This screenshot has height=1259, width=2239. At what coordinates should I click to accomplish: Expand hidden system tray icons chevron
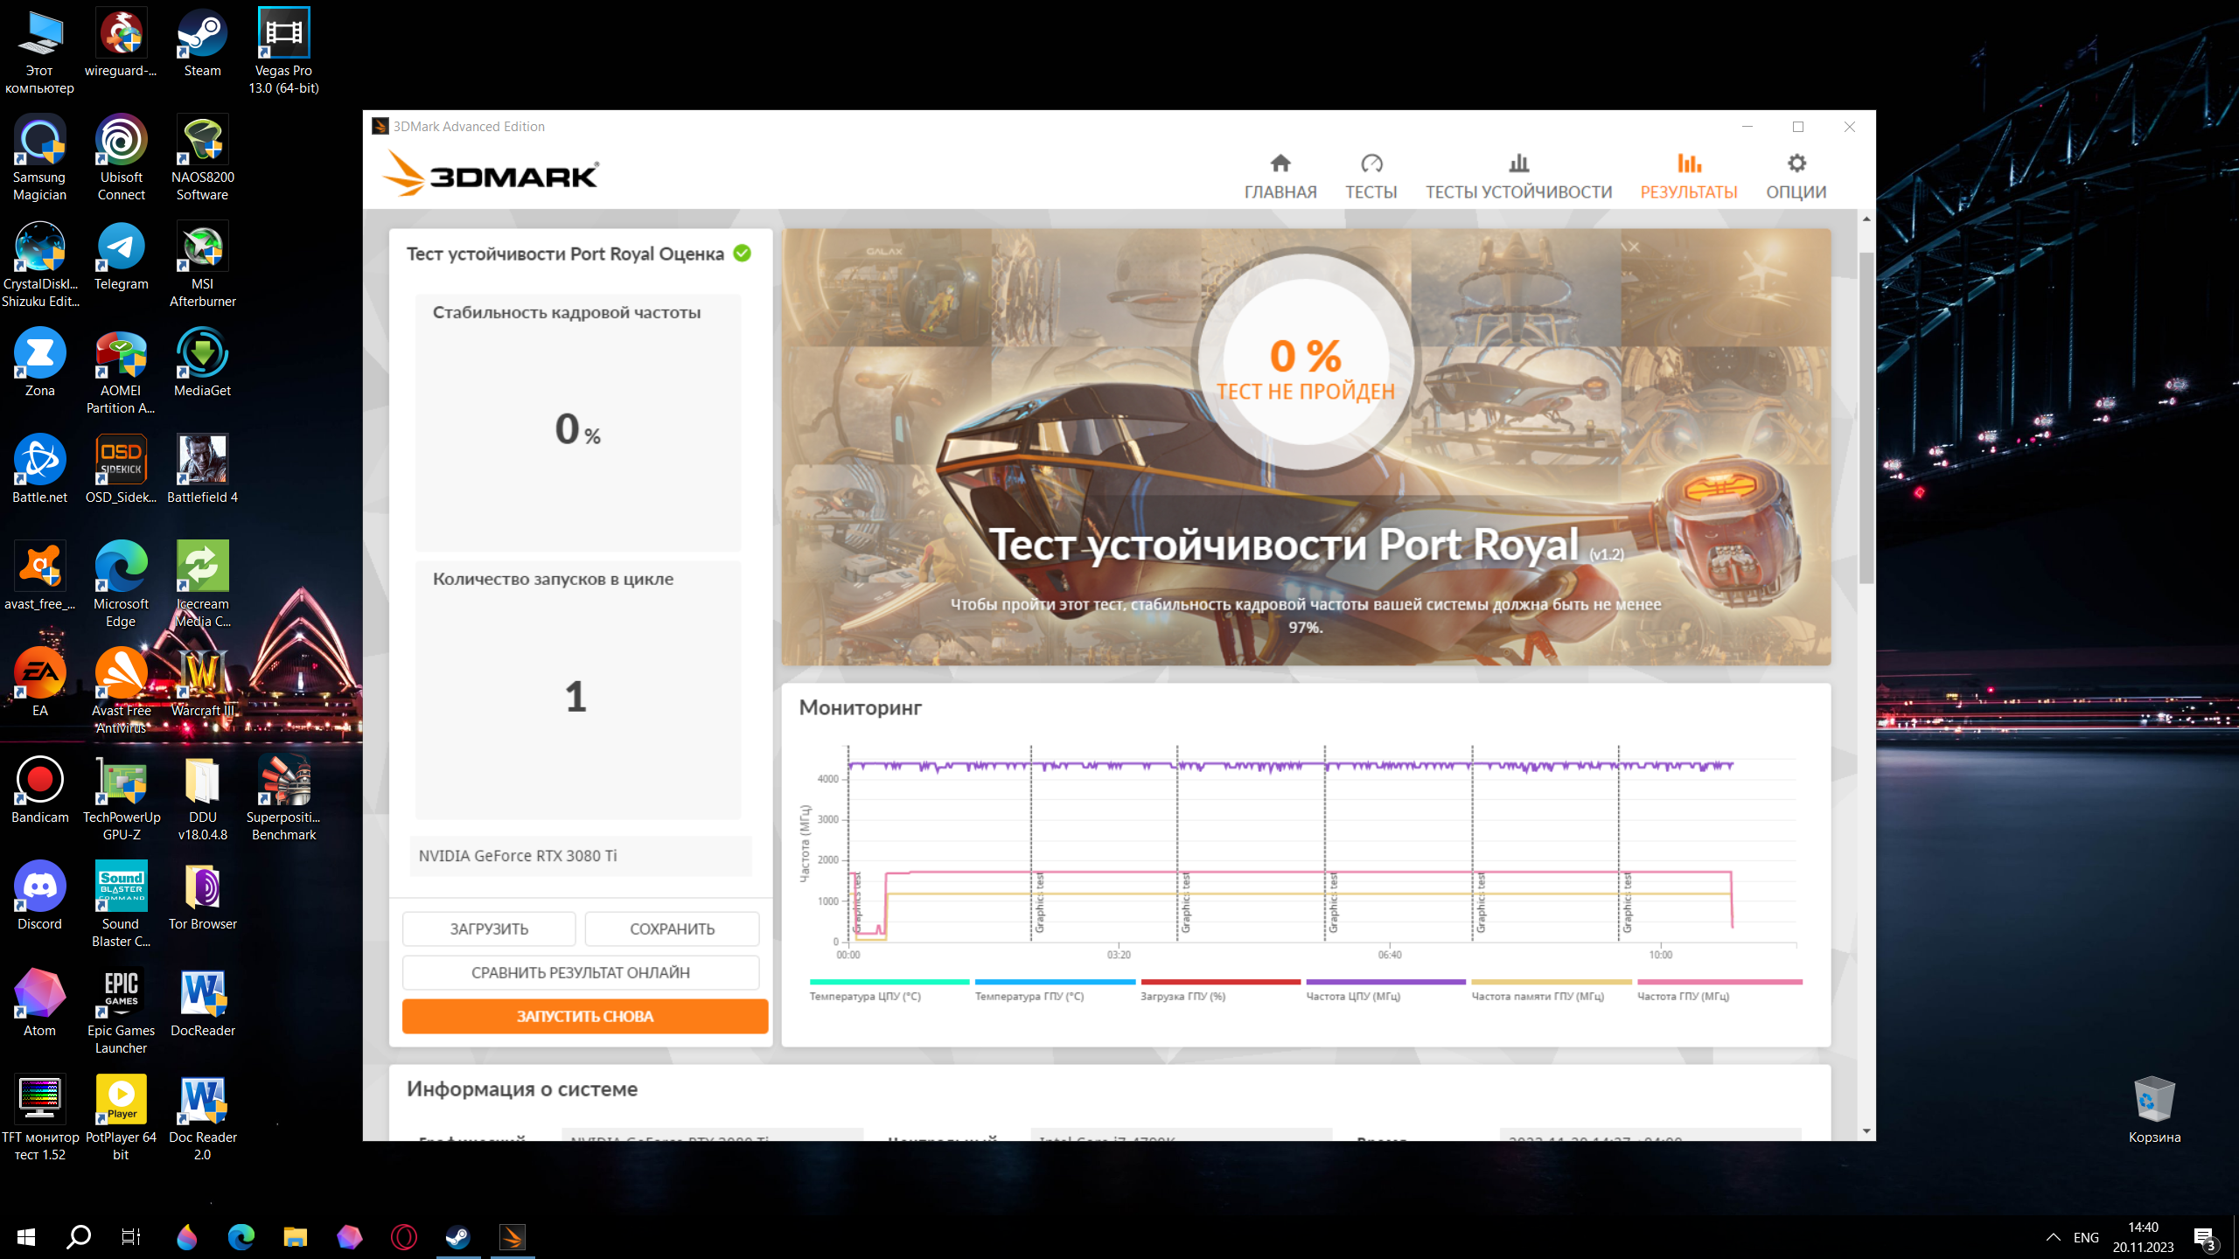coord(2053,1237)
